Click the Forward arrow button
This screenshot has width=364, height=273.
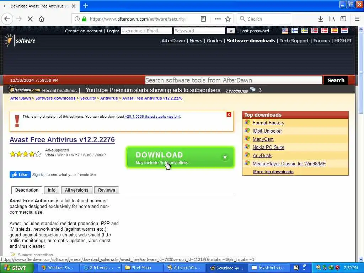pyautogui.click(x=19, y=19)
